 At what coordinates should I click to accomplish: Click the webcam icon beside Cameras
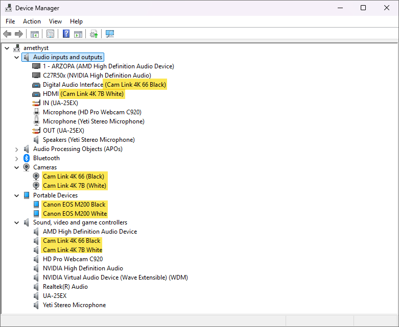tap(27, 167)
